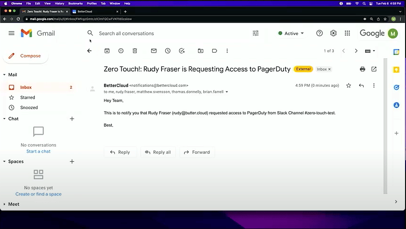Open a new browser tab
Viewport: 406px width, 229px height.
coord(125,11)
